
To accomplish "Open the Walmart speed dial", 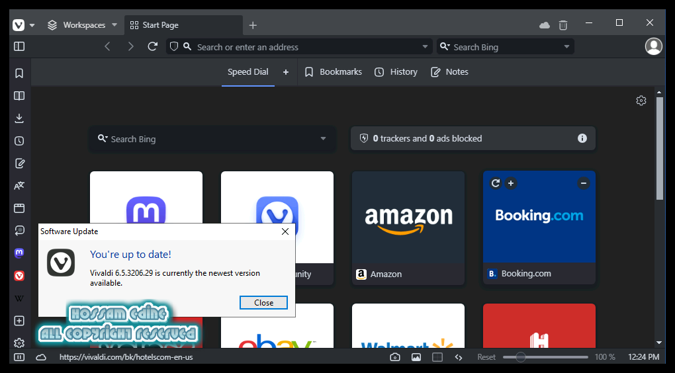I will (x=408, y=325).
